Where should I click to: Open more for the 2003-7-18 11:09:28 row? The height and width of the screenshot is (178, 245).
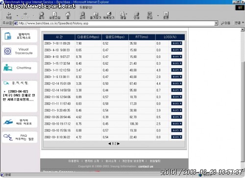coord(176,43)
